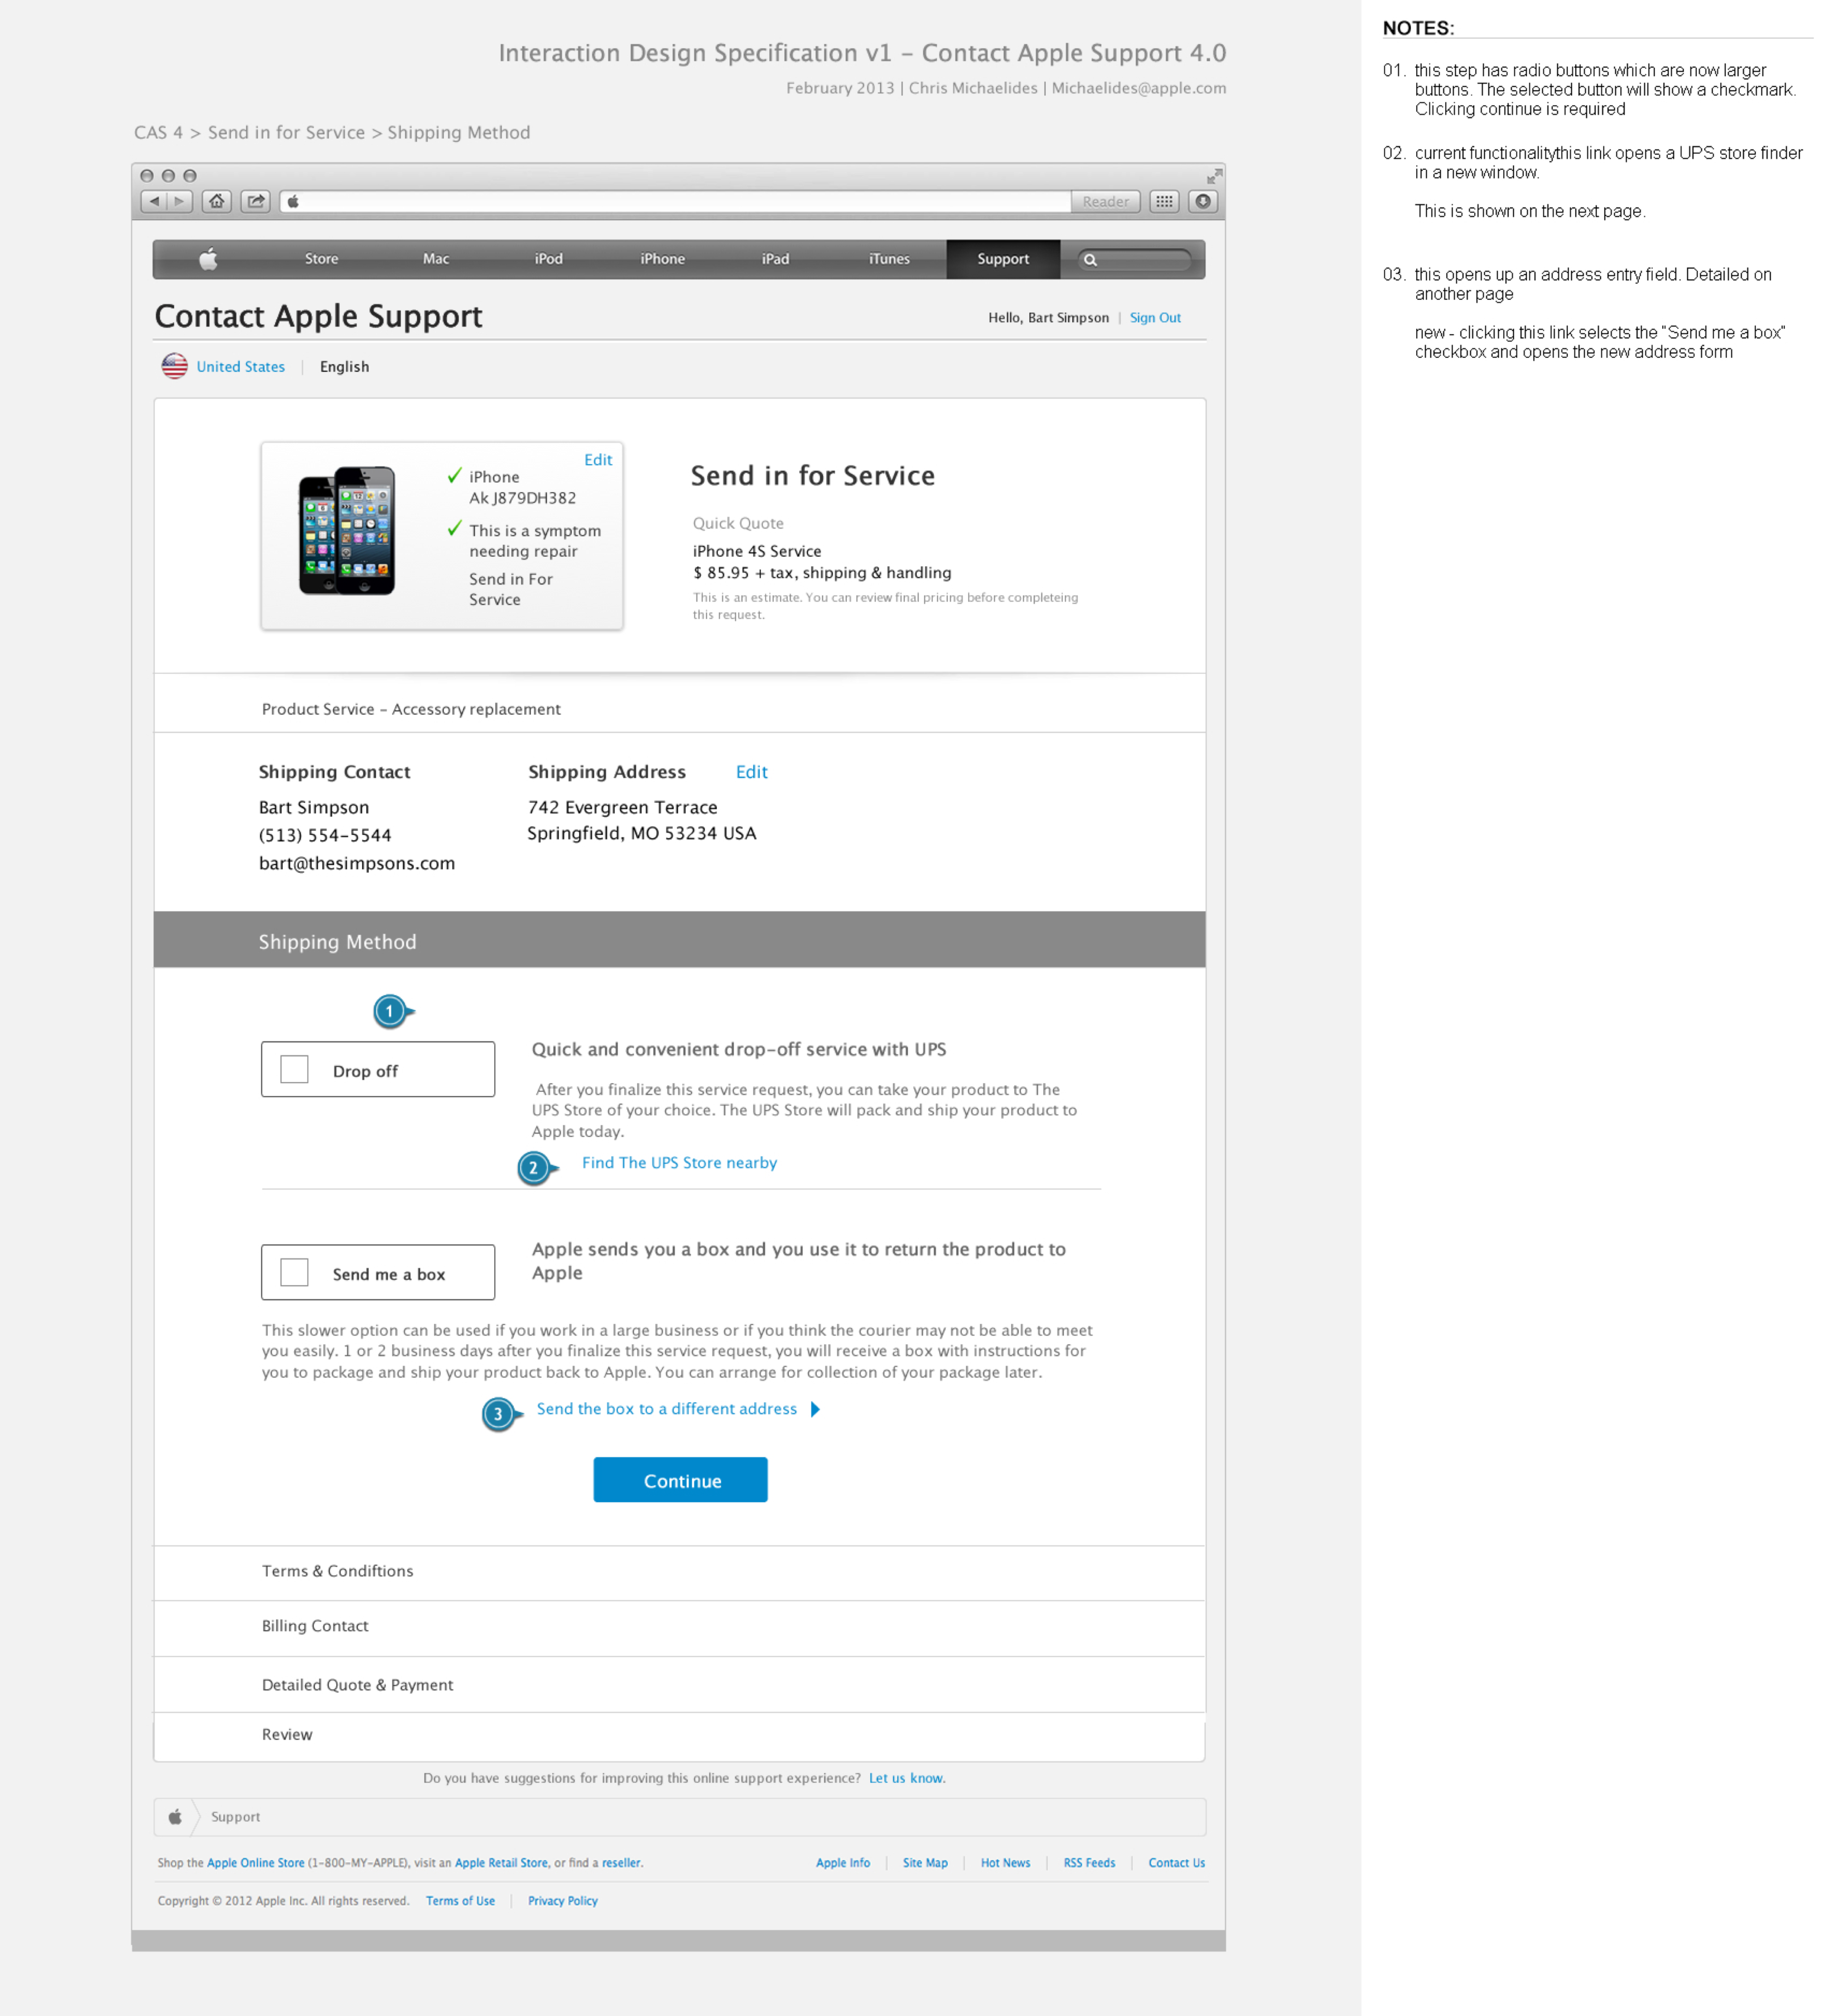Check the Send me a box checkbox
The width and height of the screenshot is (1834, 2016).
click(294, 1272)
